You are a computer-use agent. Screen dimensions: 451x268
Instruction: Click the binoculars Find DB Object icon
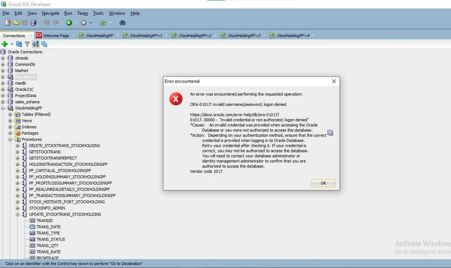pyautogui.click(x=122, y=23)
